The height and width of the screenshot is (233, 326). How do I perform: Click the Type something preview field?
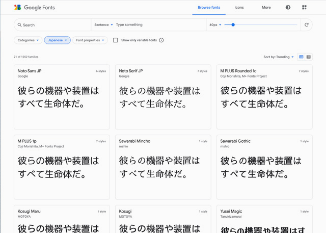[x=159, y=25]
